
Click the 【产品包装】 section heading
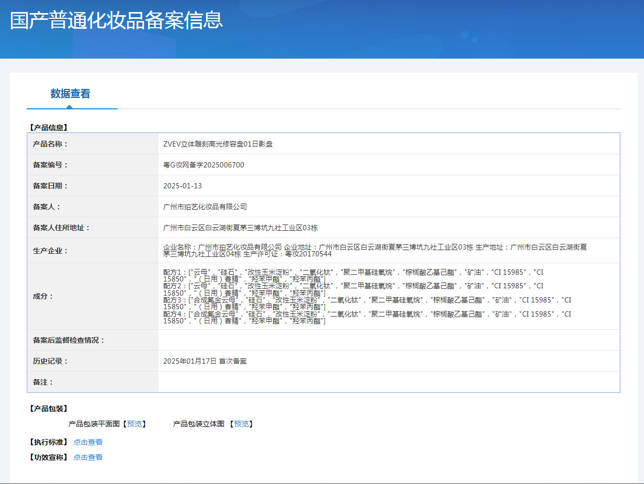[x=48, y=409]
